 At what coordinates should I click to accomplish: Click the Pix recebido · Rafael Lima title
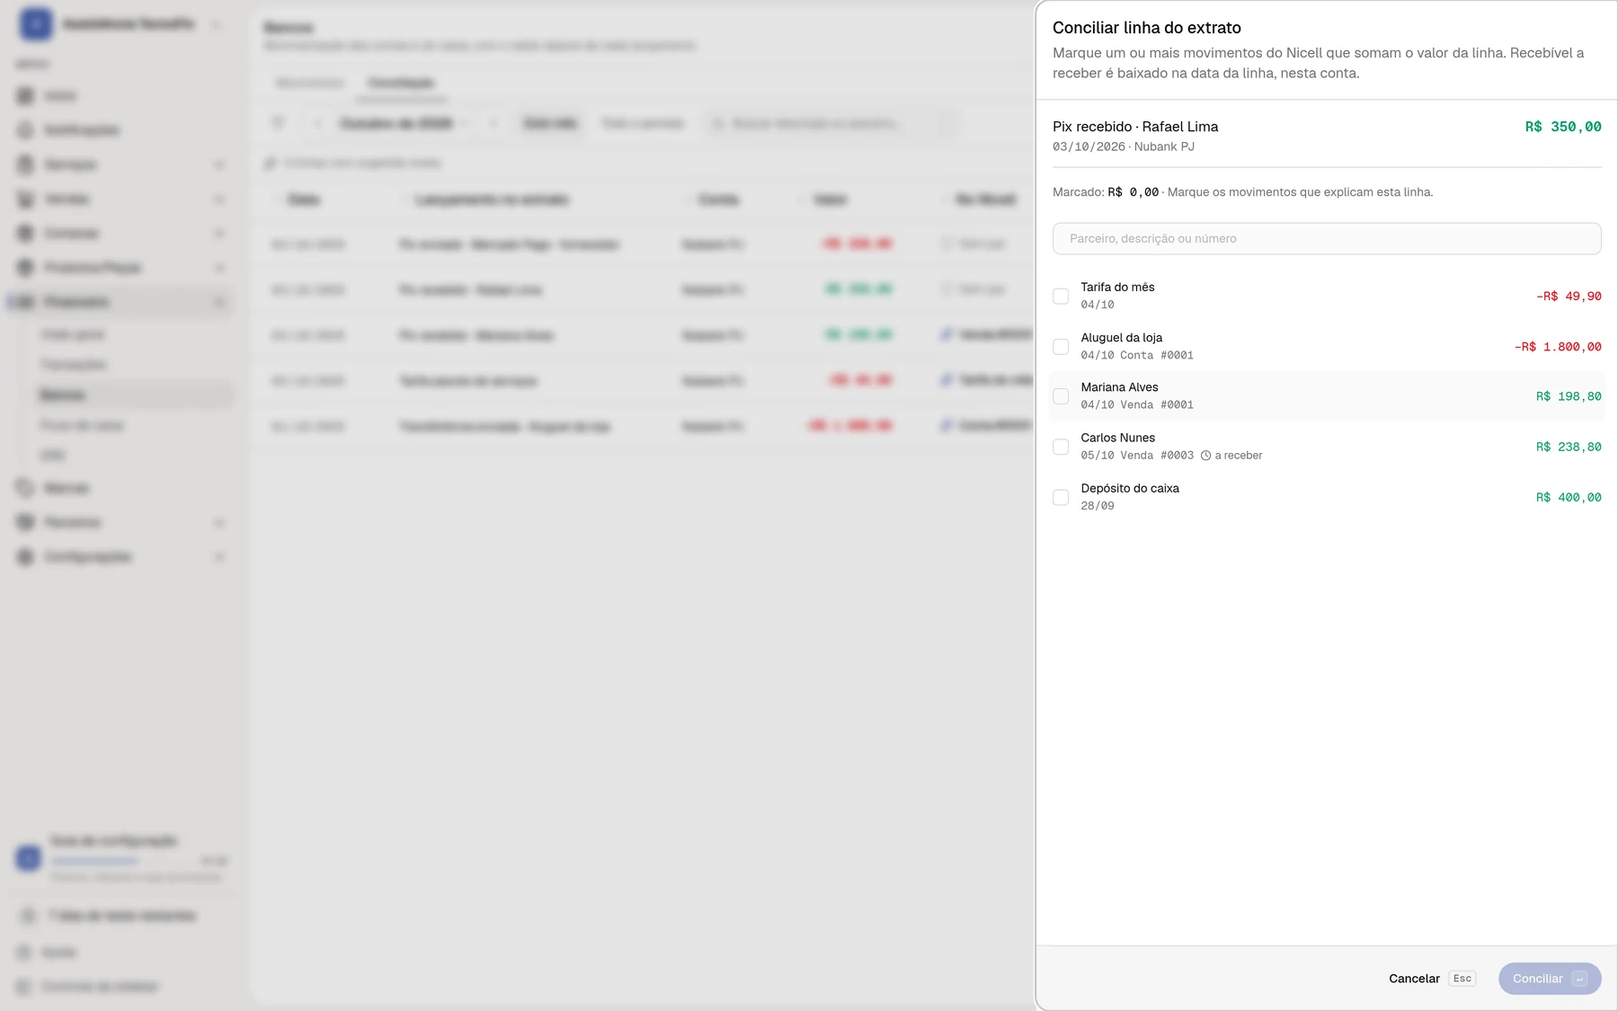[1135, 127]
